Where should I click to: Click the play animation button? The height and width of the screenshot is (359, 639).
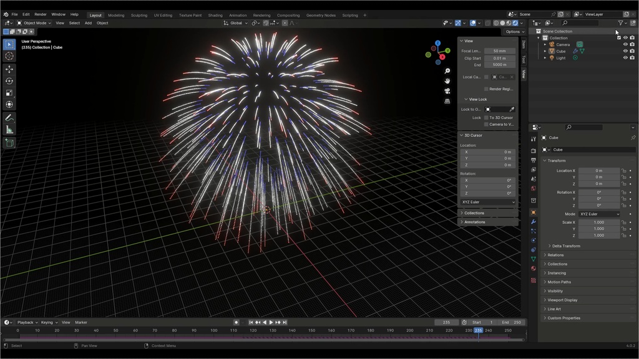(x=271, y=322)
